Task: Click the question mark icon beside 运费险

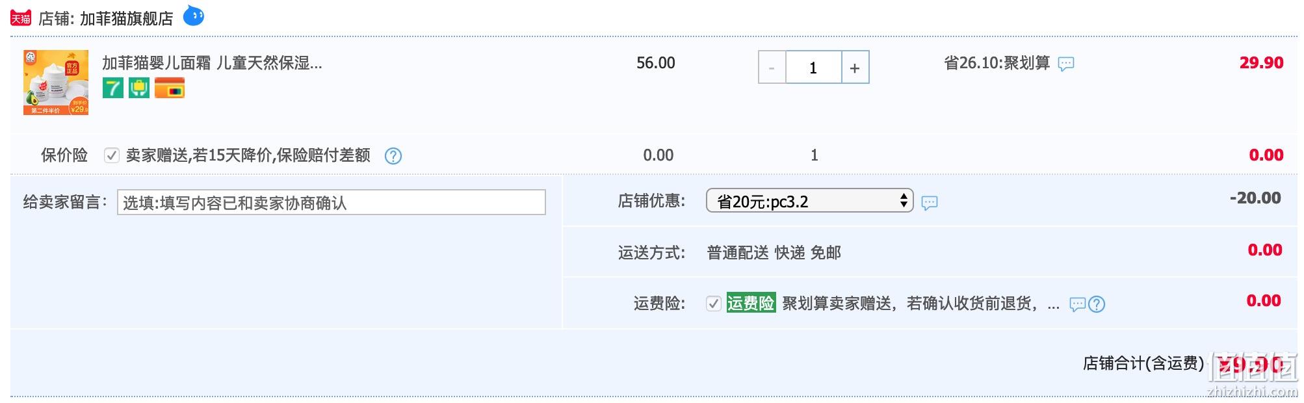Action: click(1097, 304)
